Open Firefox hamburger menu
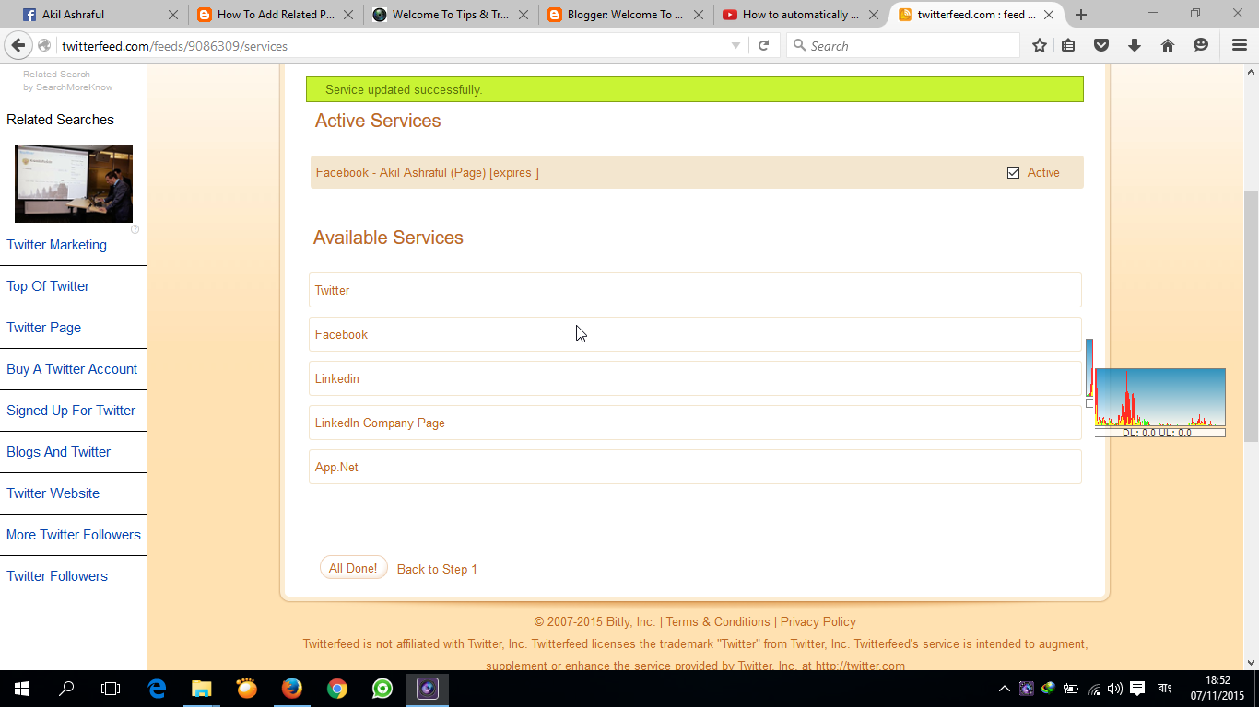This screenshot has height=707, width=1259. 1240,45
